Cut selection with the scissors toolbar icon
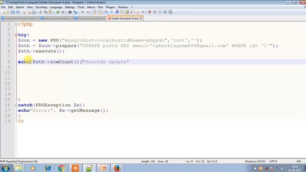This screenshot has width=306, height=172. [40, 12]
